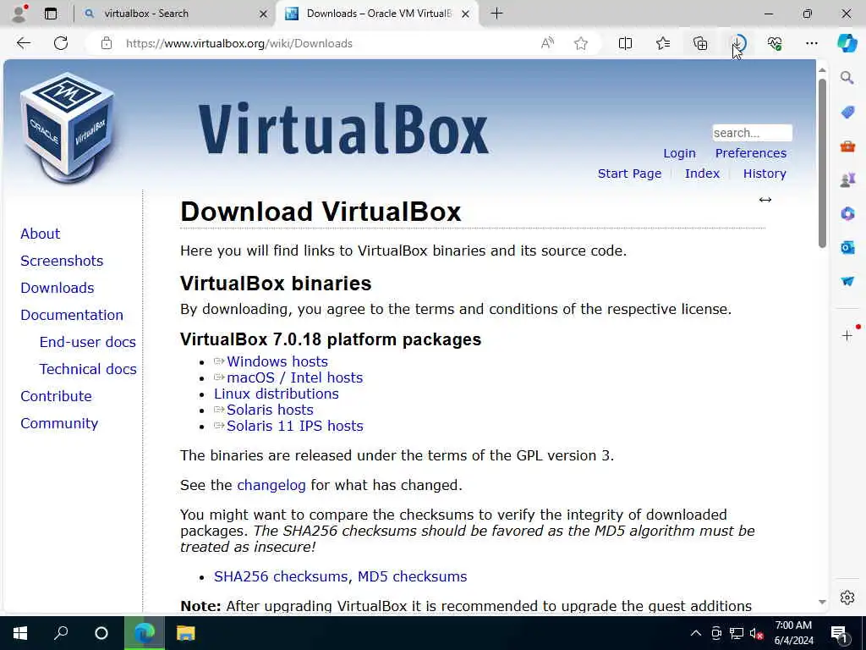Open Linux distributions link
Viewport: 866px width, 650px height.
[x=277, y=394]
